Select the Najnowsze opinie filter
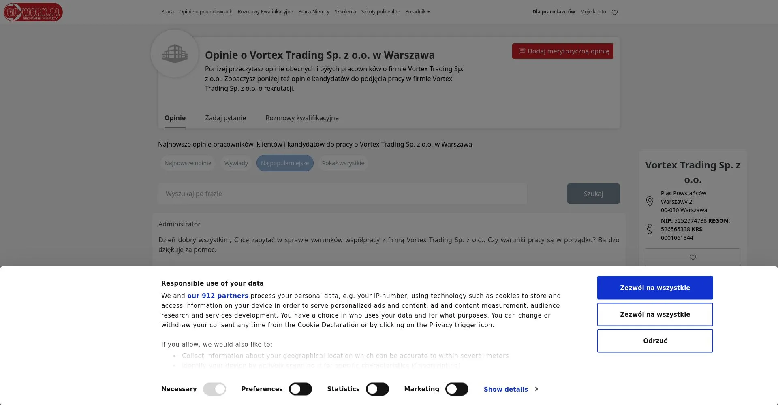This screenshot has height=405, width=778. tap(188, 163)
